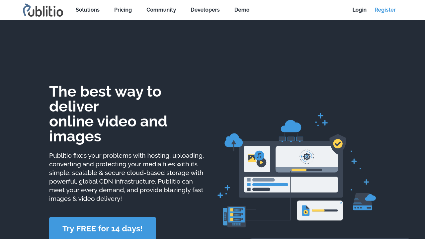
Task: Click the Publitio logo
Action: click(43, 10)
